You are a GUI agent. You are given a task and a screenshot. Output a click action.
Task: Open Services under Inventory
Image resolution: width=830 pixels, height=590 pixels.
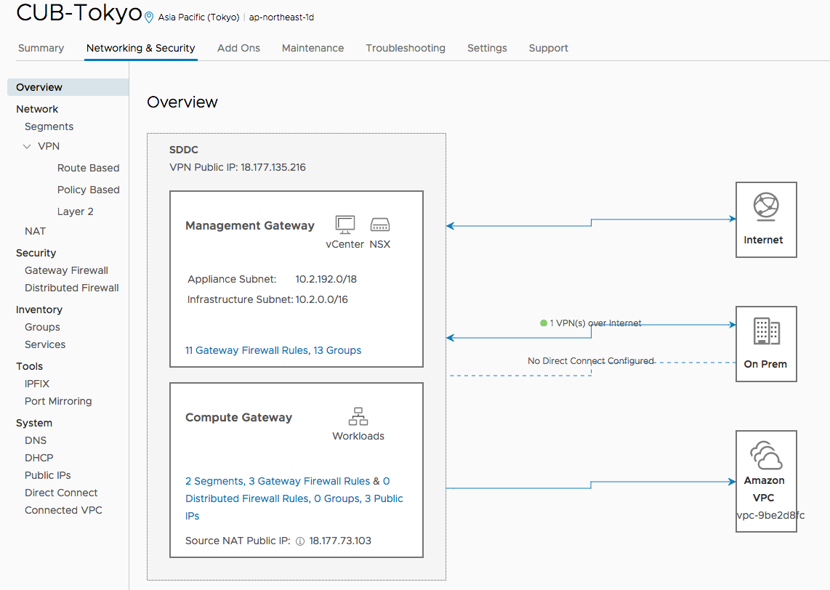pyautogui.click(x=45, y=344)
